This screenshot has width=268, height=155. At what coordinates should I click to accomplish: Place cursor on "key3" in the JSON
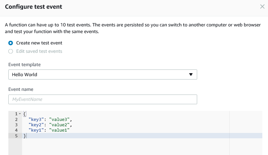pyautogui.click(x=36, y=119)
